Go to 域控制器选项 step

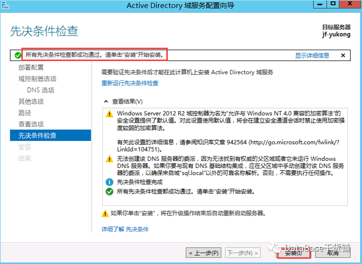point(37,79)
